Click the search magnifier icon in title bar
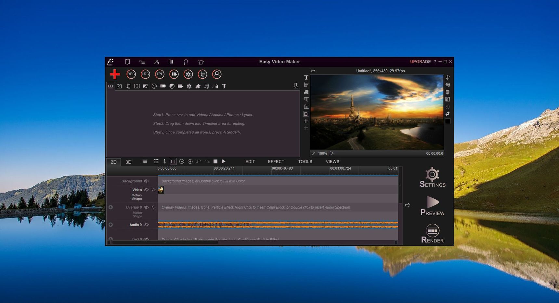Image resolution: width=559 pixels, height=303 pixels. (186, 62)
